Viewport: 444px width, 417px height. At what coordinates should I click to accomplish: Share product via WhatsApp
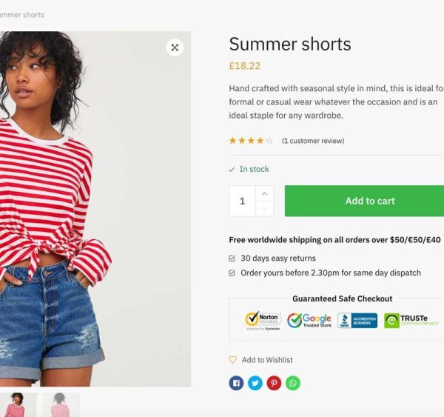(x=293, y=383)
